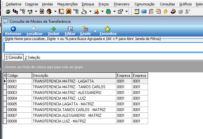The image size is (203, 139).
Task: Focus the name search input field
Action: pos(103,47)
